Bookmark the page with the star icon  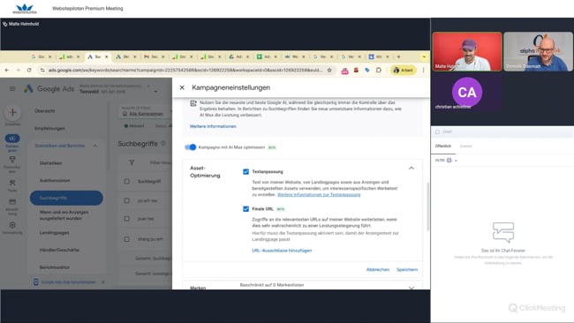[x=329, y=70]
